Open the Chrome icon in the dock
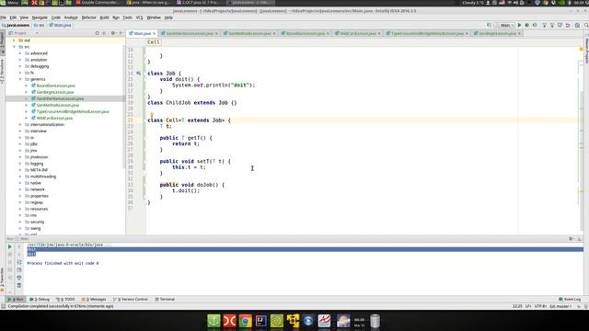589x331 pixels. [246, 321]
